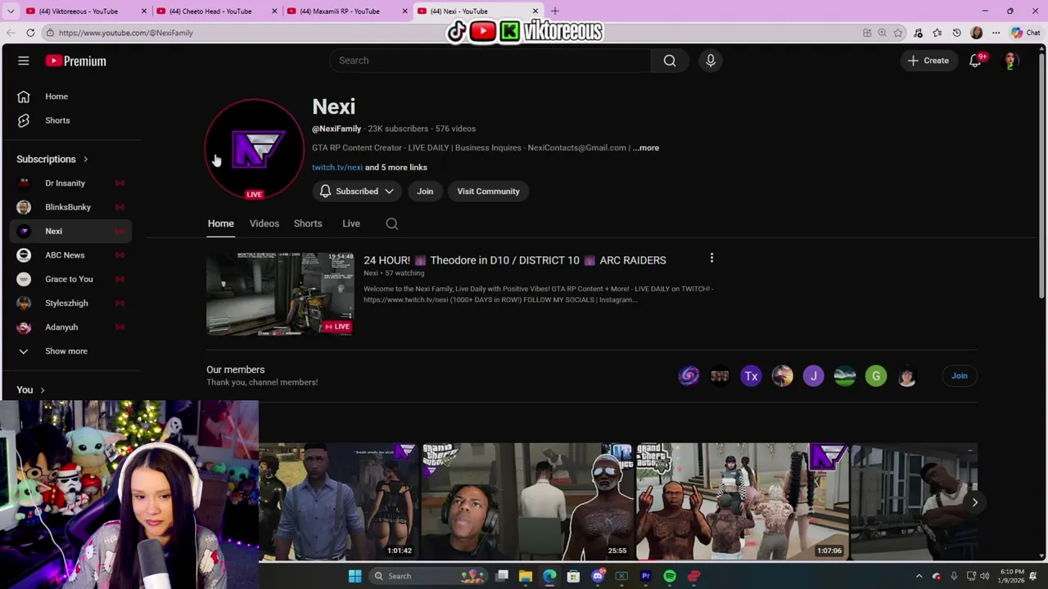
Task: Open the 25:55 video thumbnail
Action: pos(528,501)
